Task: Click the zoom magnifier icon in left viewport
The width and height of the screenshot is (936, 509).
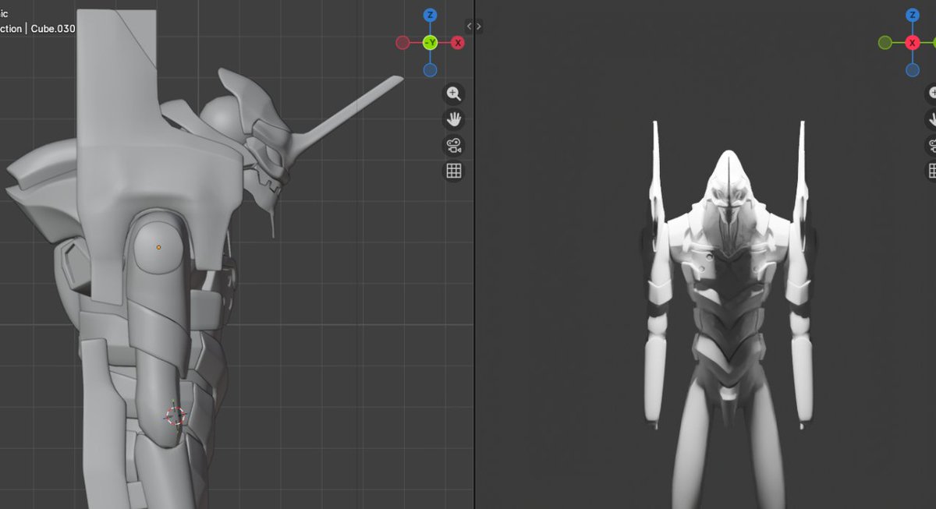Action: (x=454, y=94)
